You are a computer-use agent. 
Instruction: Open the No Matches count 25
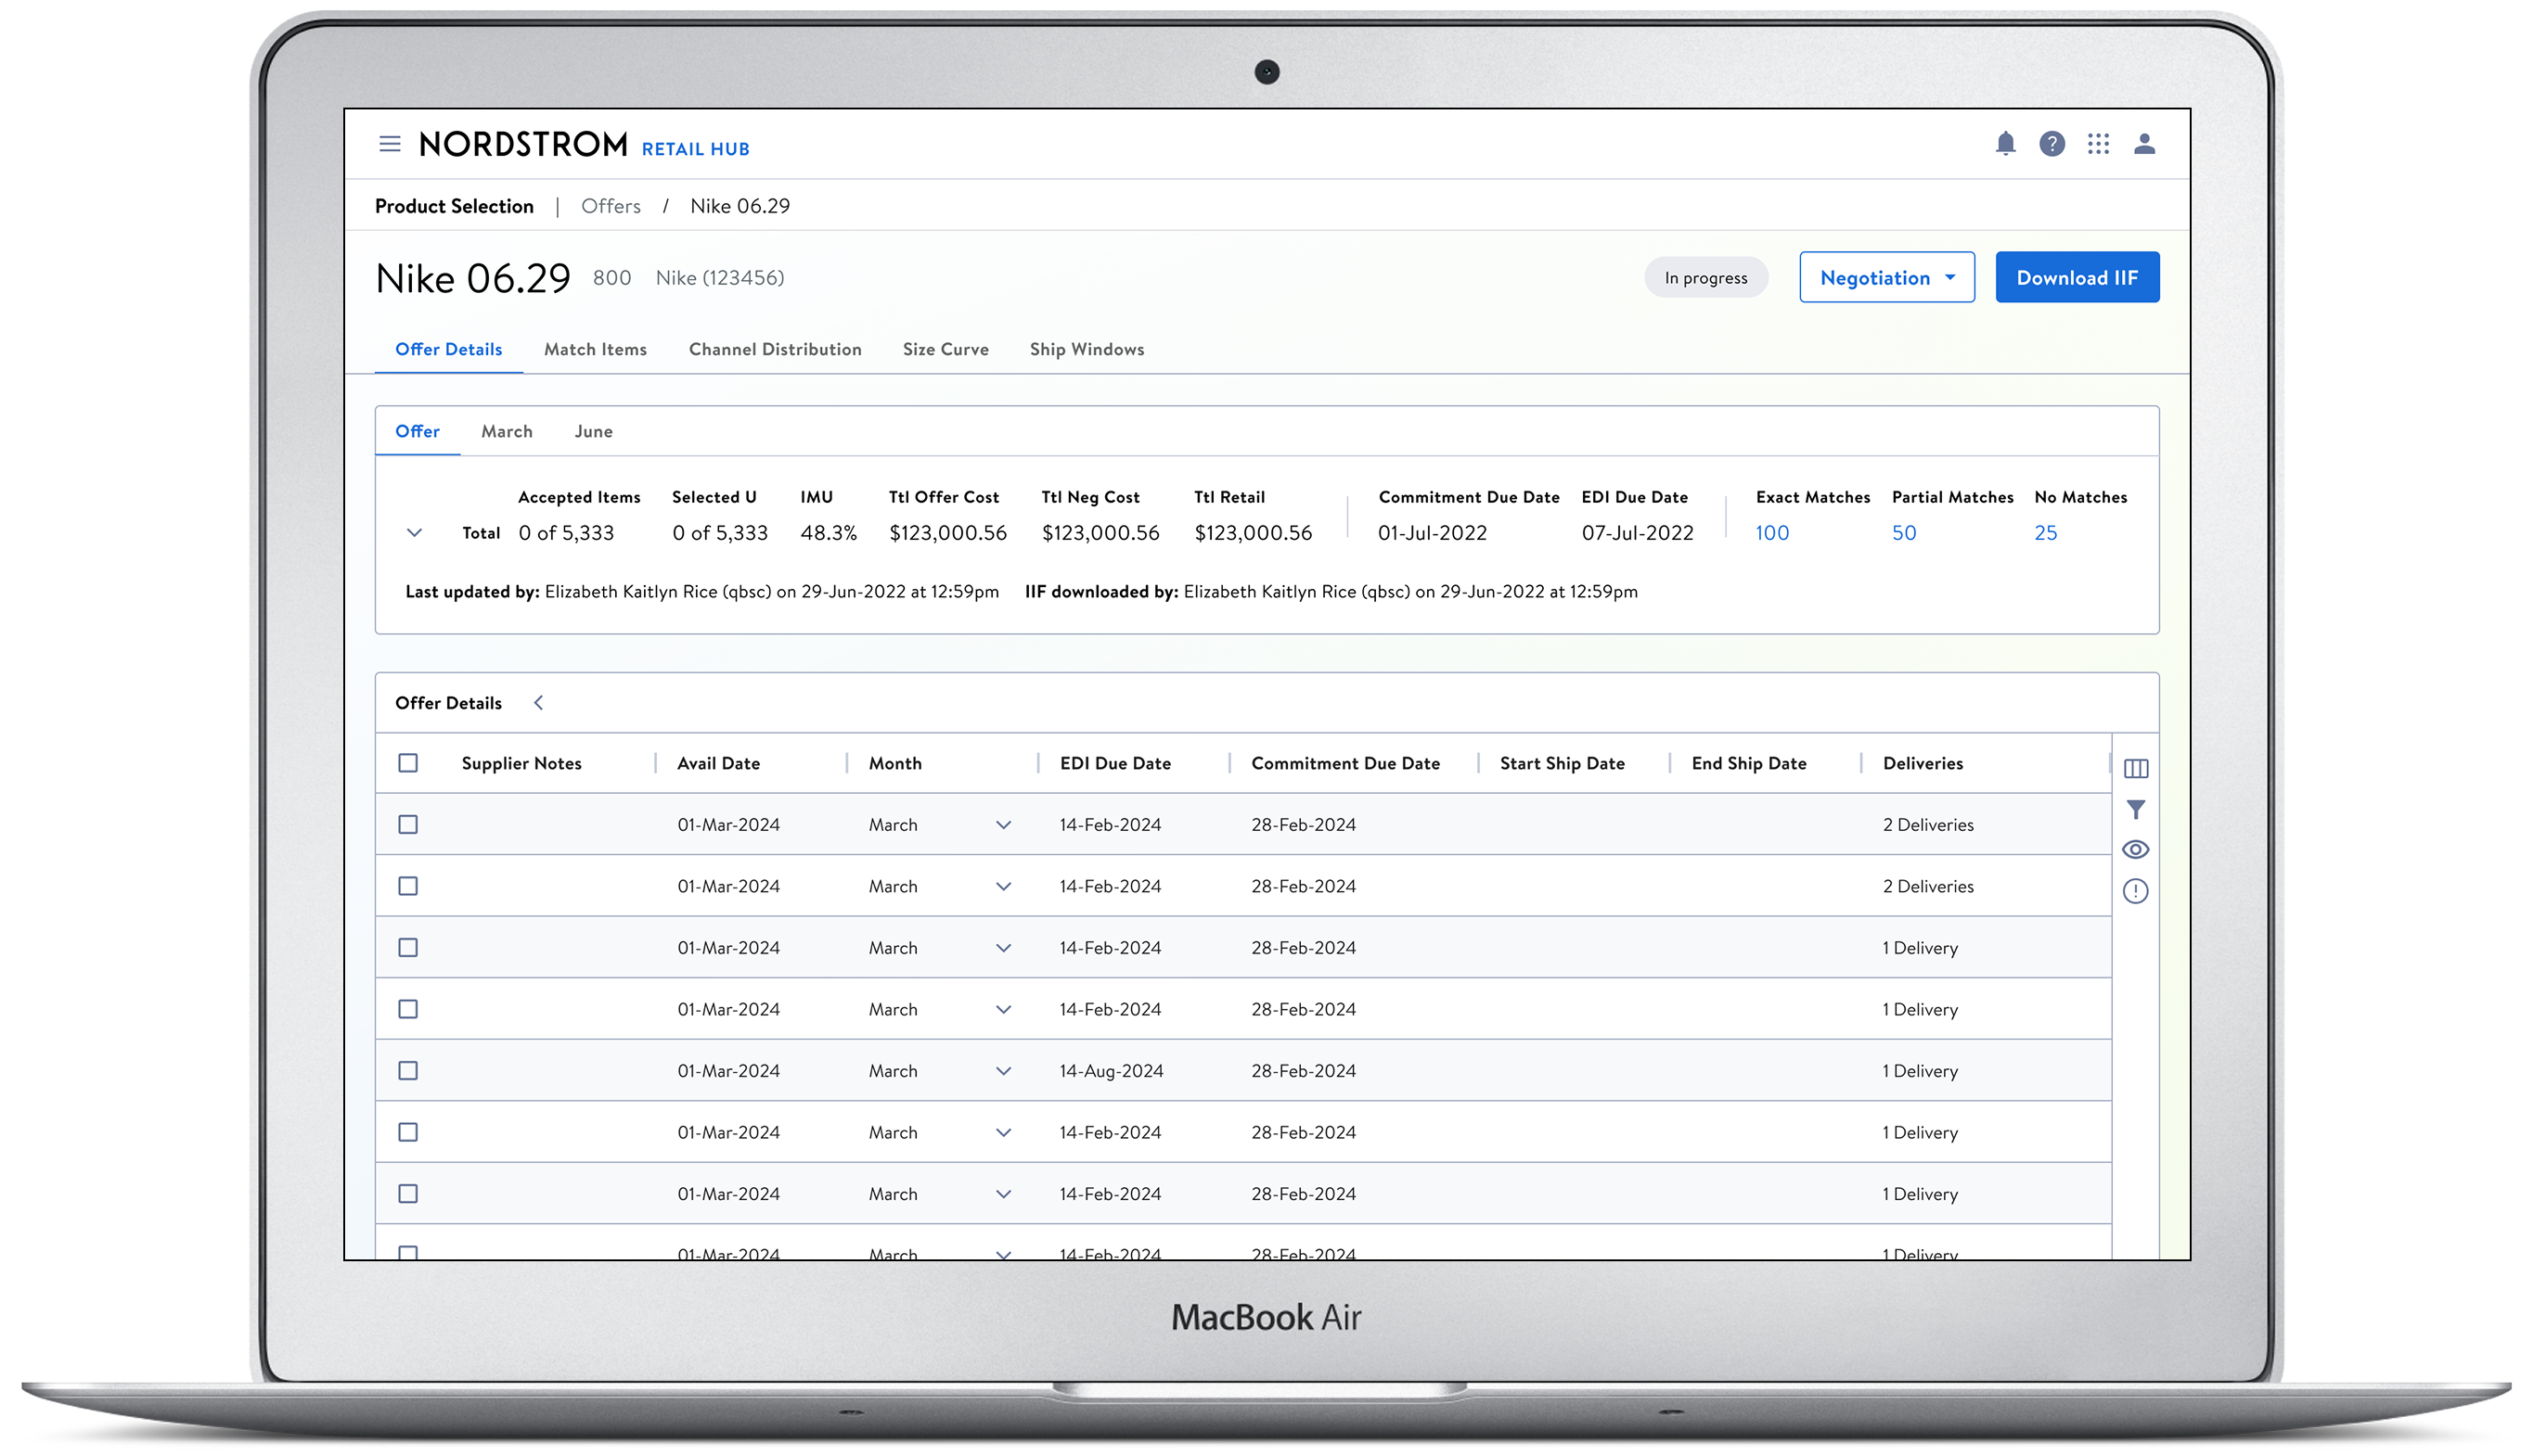coord(2046,533)
